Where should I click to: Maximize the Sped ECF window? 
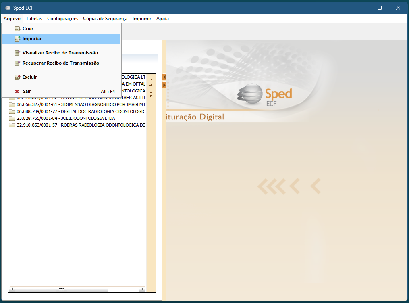coord(380,8)
